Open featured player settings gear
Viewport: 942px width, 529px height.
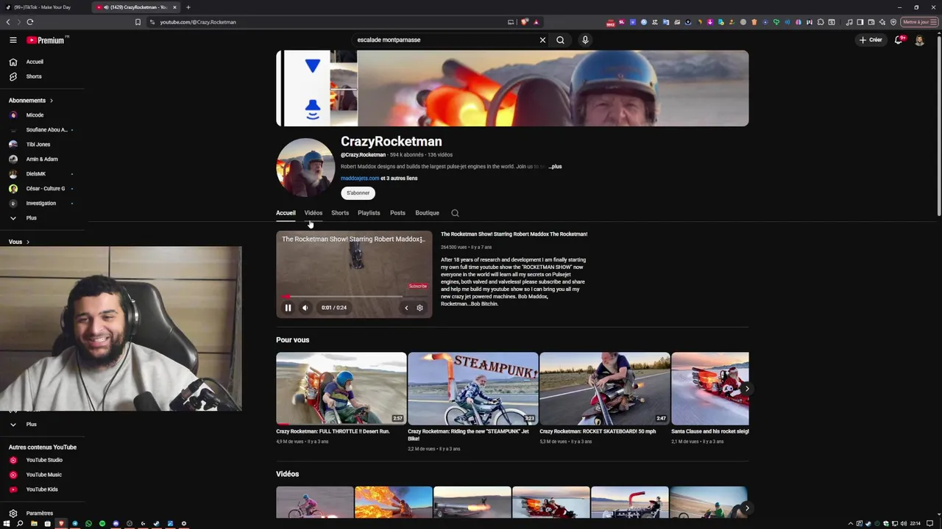point(419,308)
